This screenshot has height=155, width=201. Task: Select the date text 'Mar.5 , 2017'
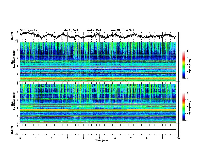(71, 30)
